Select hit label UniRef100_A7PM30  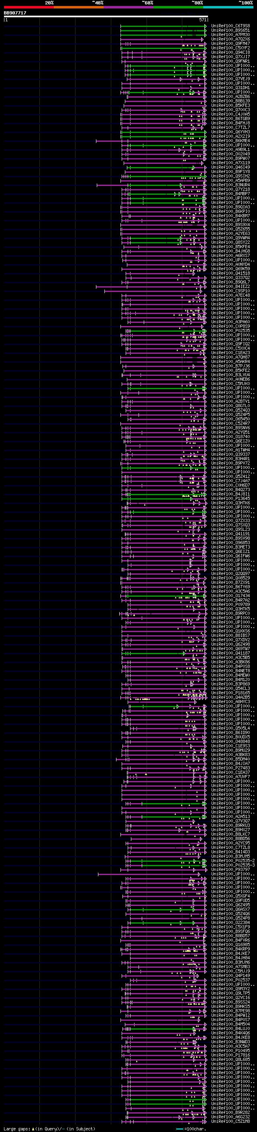(230, 35)
